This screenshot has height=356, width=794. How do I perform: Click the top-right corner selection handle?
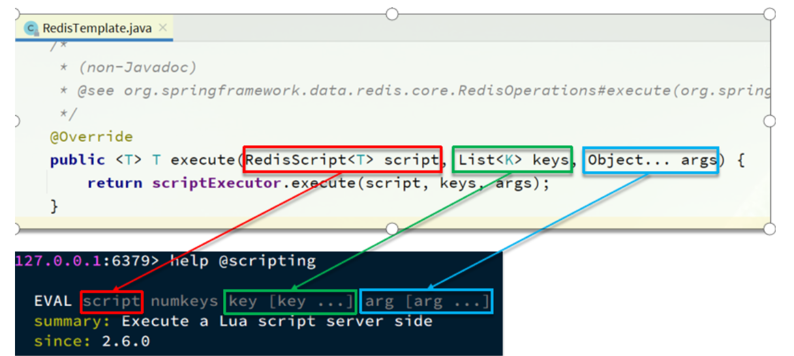(769, 14)
